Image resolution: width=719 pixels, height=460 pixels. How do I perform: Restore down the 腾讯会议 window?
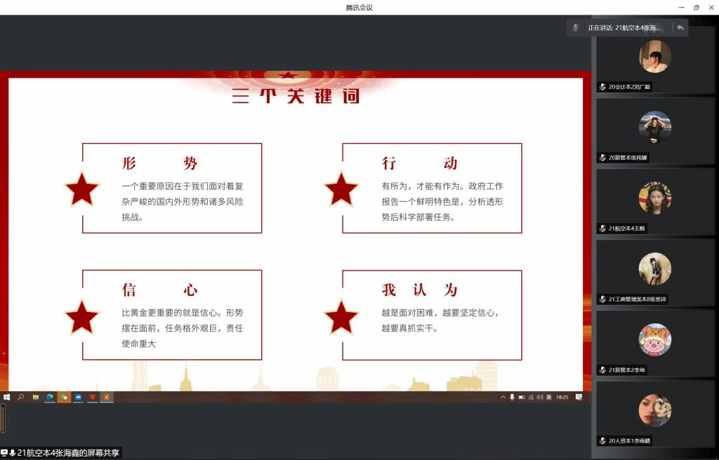point(696,7)
